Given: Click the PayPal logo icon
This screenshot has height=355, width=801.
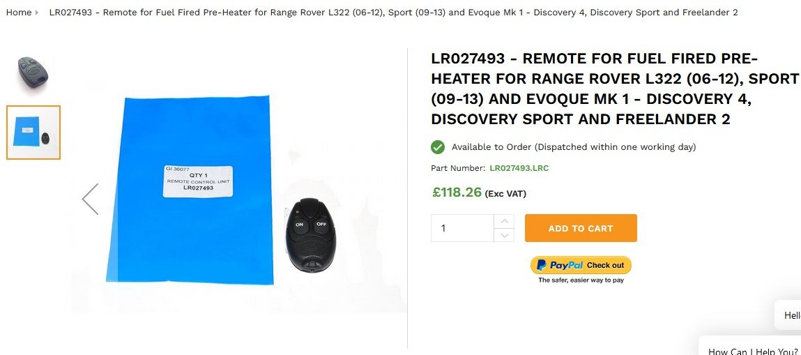Looking at the screenshot, I should [x=541, y=265].
